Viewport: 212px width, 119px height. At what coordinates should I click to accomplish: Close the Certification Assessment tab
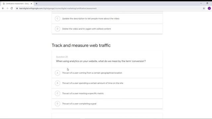31,4
